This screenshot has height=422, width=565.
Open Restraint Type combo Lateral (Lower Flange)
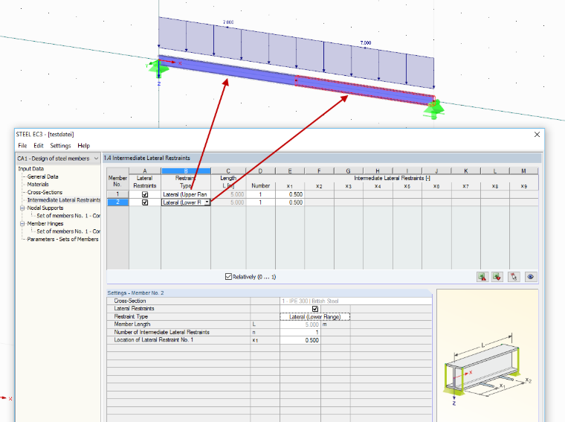pos(315,316)
